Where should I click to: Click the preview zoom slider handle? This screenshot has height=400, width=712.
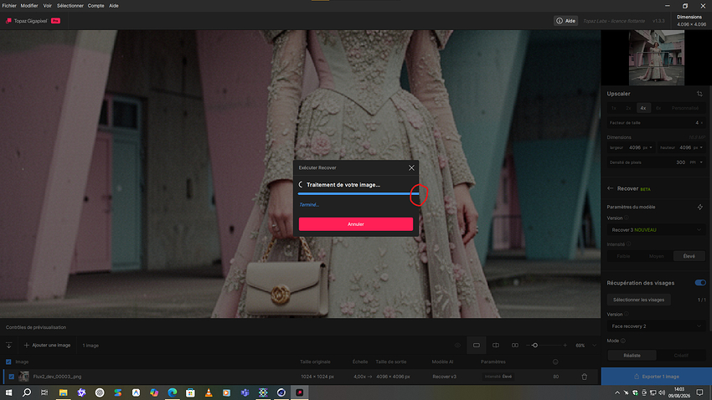535,345
